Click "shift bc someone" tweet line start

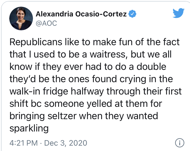click(x=47, y=104)
